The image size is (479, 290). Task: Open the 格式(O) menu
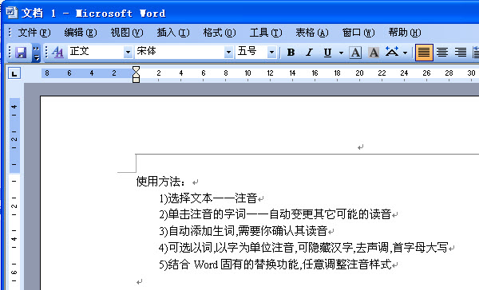click(220, 33)
